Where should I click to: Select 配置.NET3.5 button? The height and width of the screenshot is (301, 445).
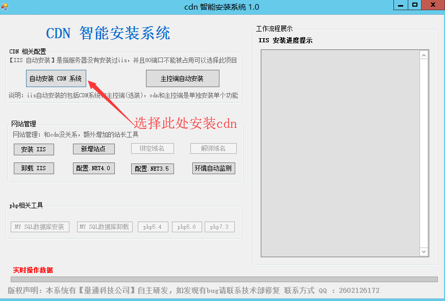[x=153, y=169]
